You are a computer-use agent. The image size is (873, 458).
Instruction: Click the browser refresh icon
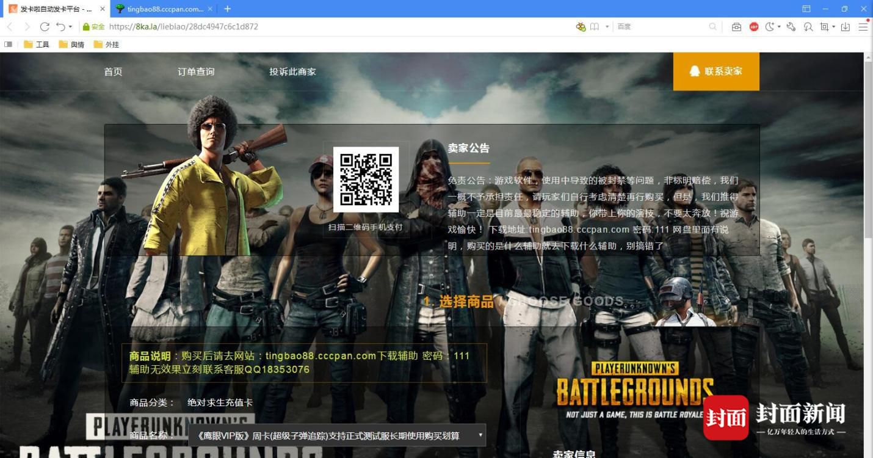click(x=45, y=27)
